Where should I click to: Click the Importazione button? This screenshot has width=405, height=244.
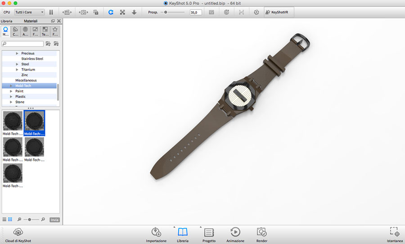[x=156, y=235]
